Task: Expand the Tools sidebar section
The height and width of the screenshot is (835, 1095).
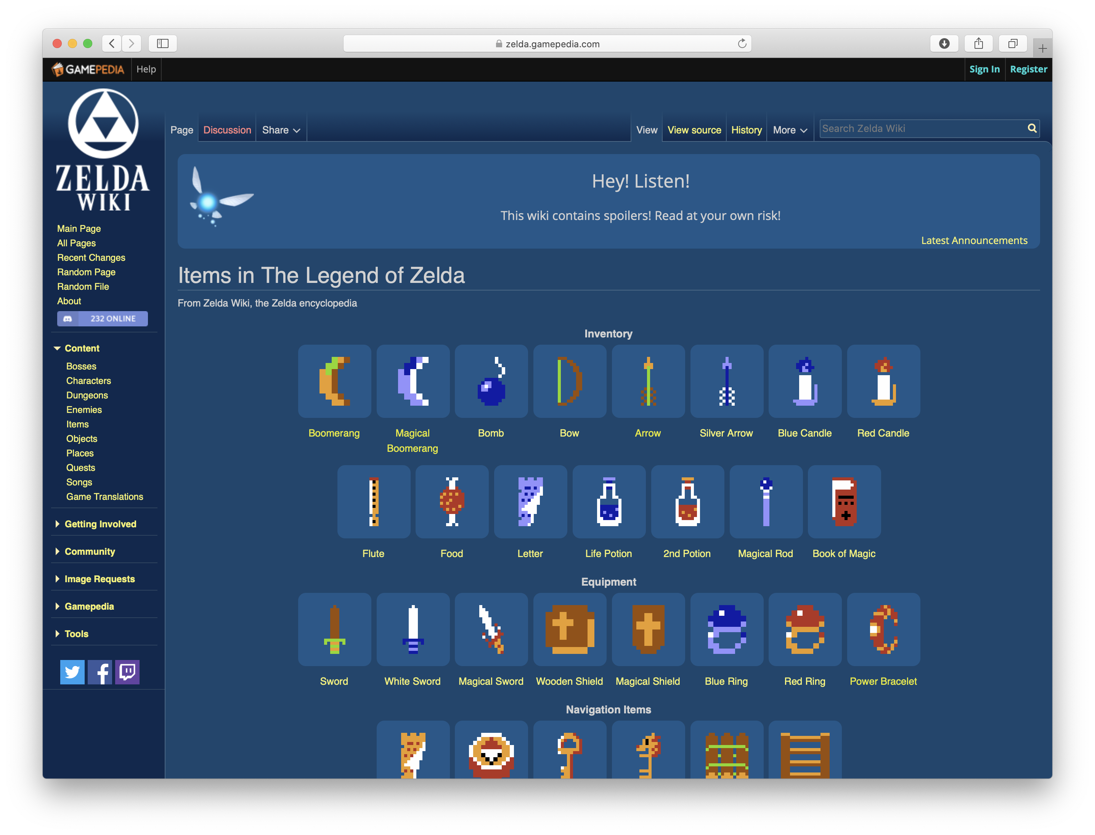Action: (76, 634)
